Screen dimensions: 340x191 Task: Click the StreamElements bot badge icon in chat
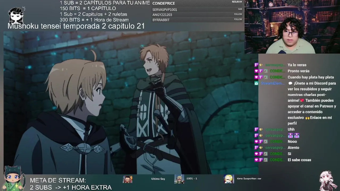[256, 83]
